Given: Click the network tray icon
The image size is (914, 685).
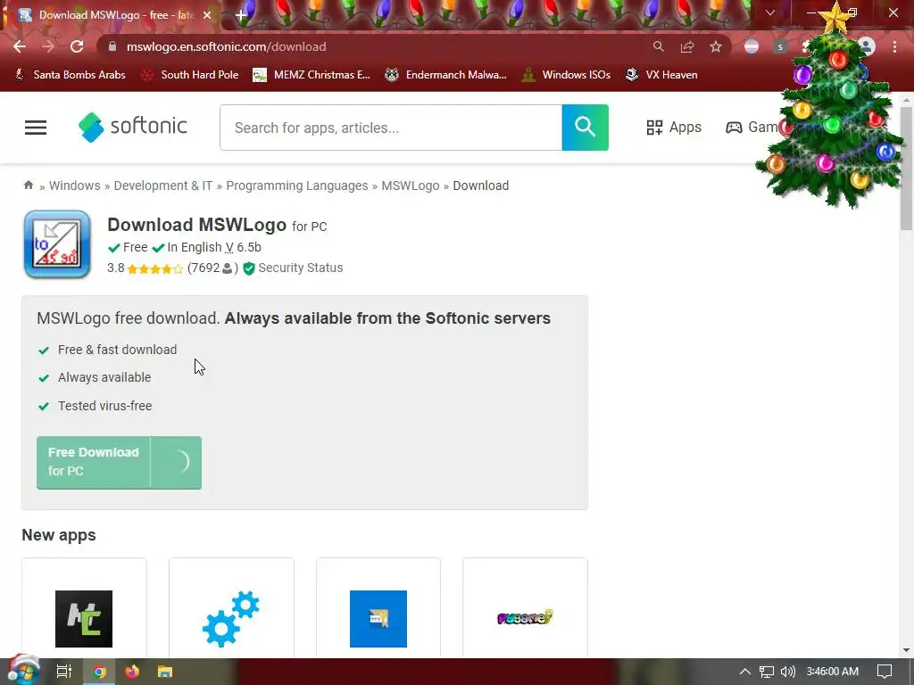Looking at the screenshot, I should pyautogui.click(x=767, y=672).
